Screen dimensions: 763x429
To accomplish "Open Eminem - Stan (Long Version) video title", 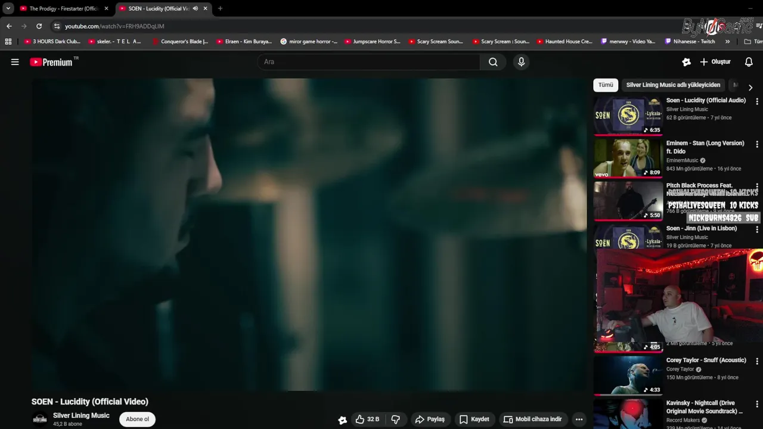I will pyautogui.click(x=705, y=147).
